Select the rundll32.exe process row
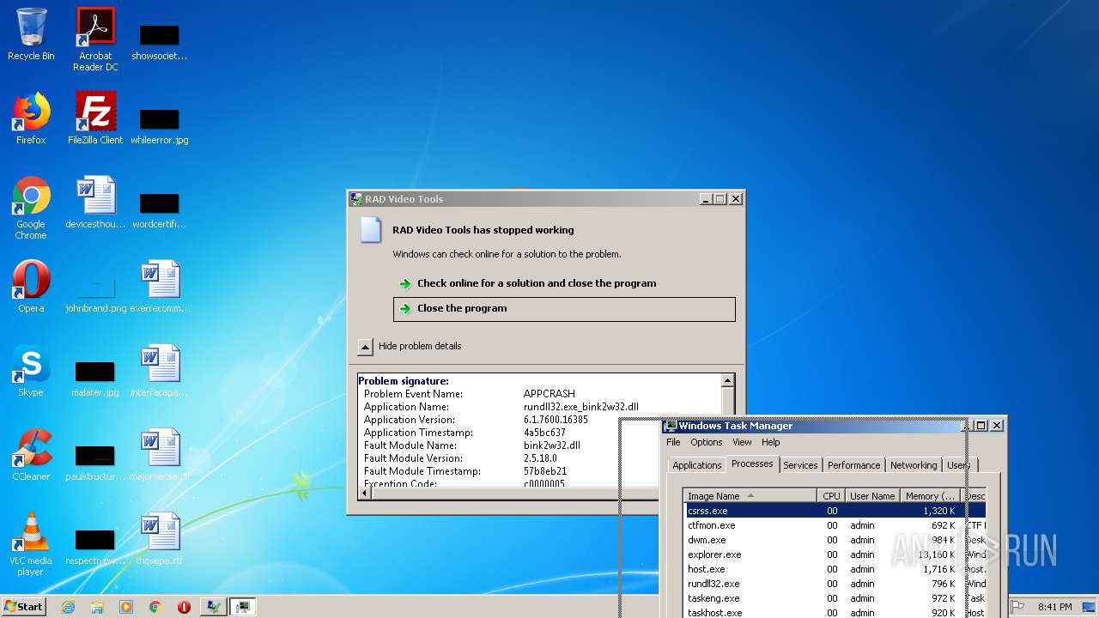Screen dimensions: 1099x618 (835, 584)
